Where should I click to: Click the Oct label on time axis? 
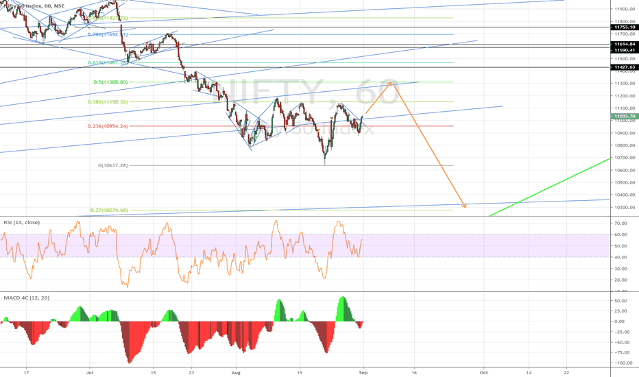pyautogui.click(x=484, y=372)
